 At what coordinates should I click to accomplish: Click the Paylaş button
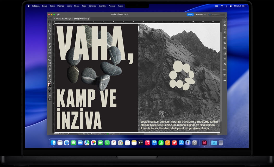tap(190, 14)
